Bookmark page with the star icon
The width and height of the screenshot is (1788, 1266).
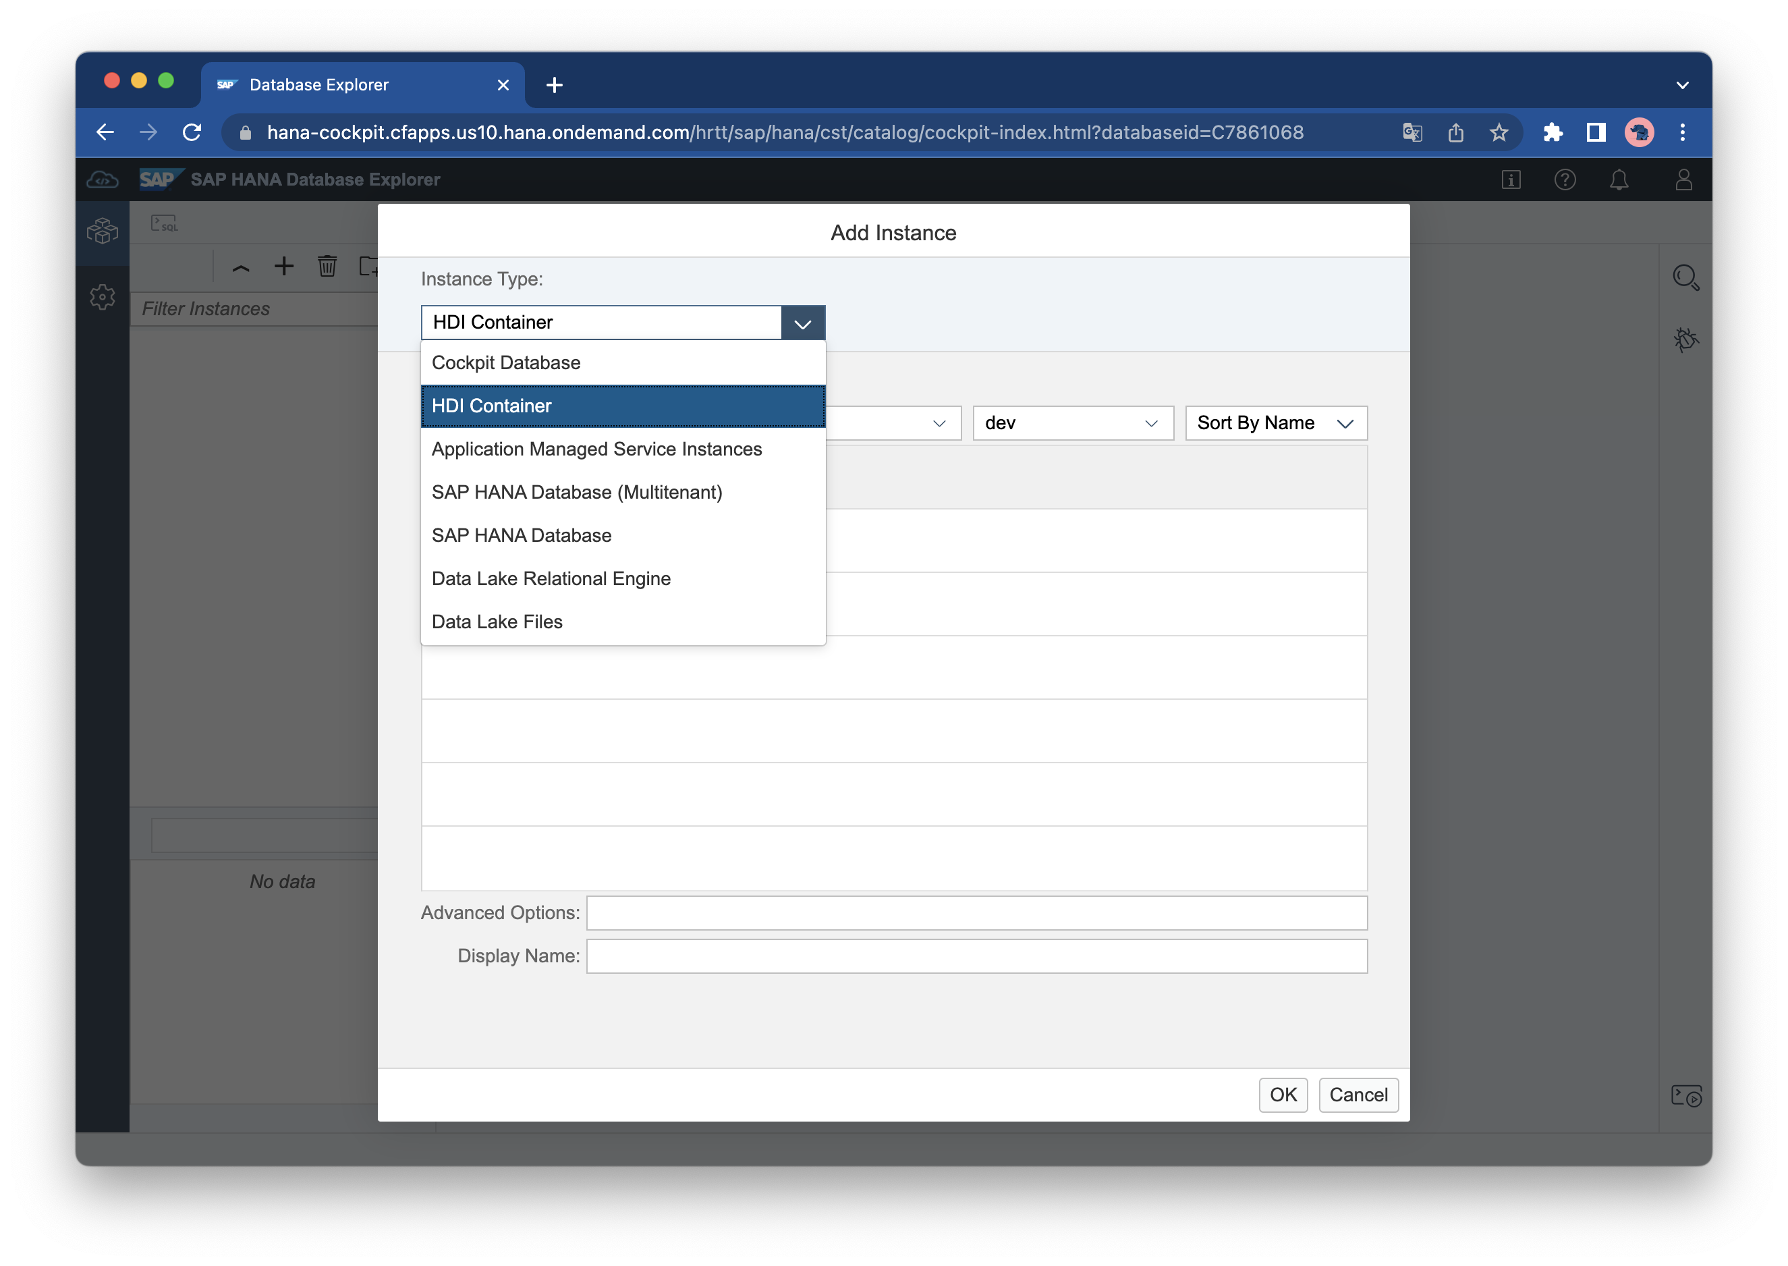click(x=1498, y=132)
